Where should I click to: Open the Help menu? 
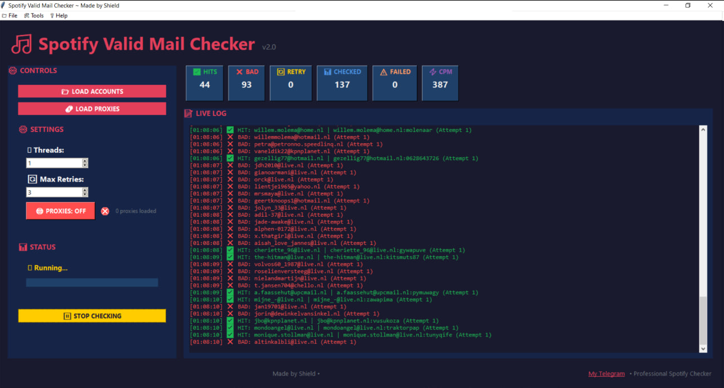59,15
